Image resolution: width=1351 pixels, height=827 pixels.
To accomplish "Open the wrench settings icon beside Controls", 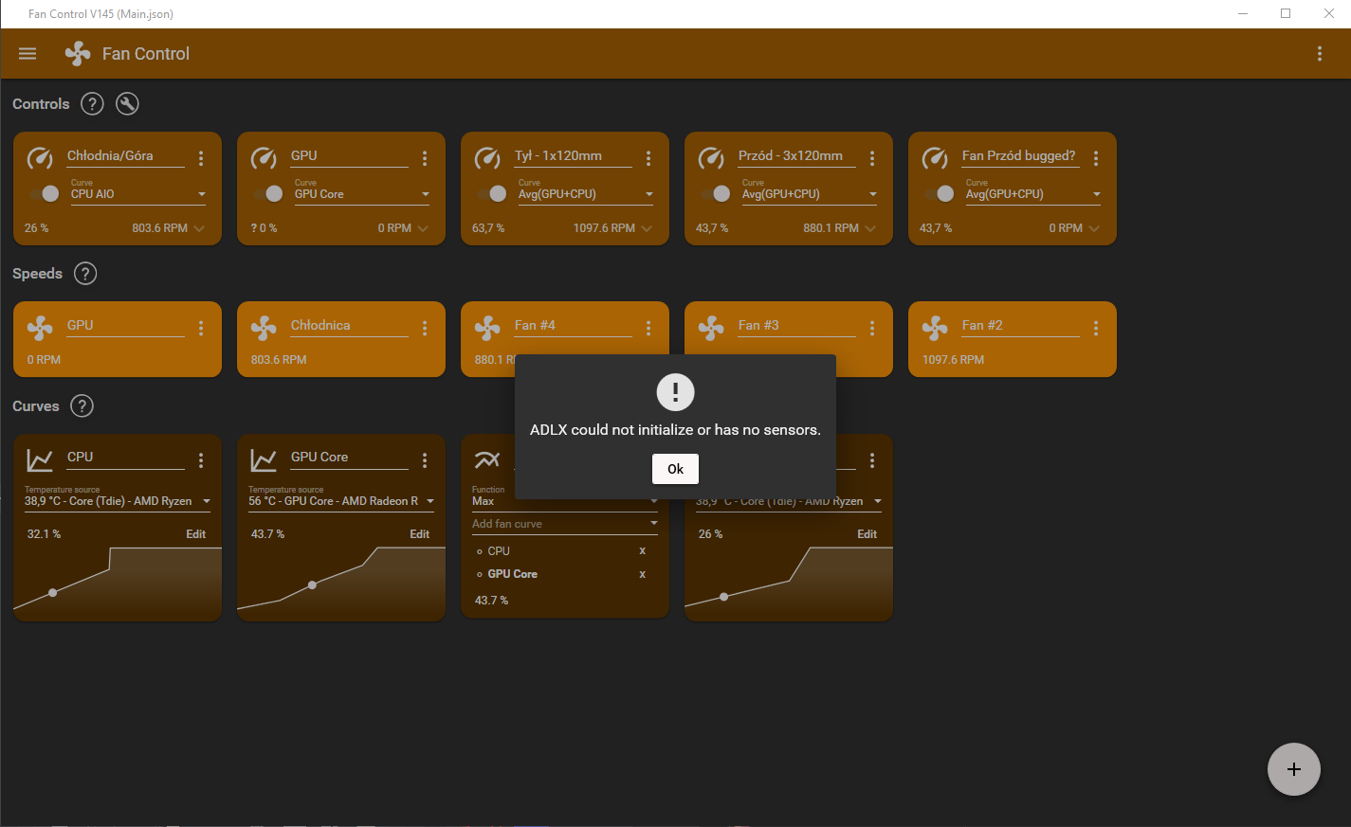I will click(x=127, y=103).
